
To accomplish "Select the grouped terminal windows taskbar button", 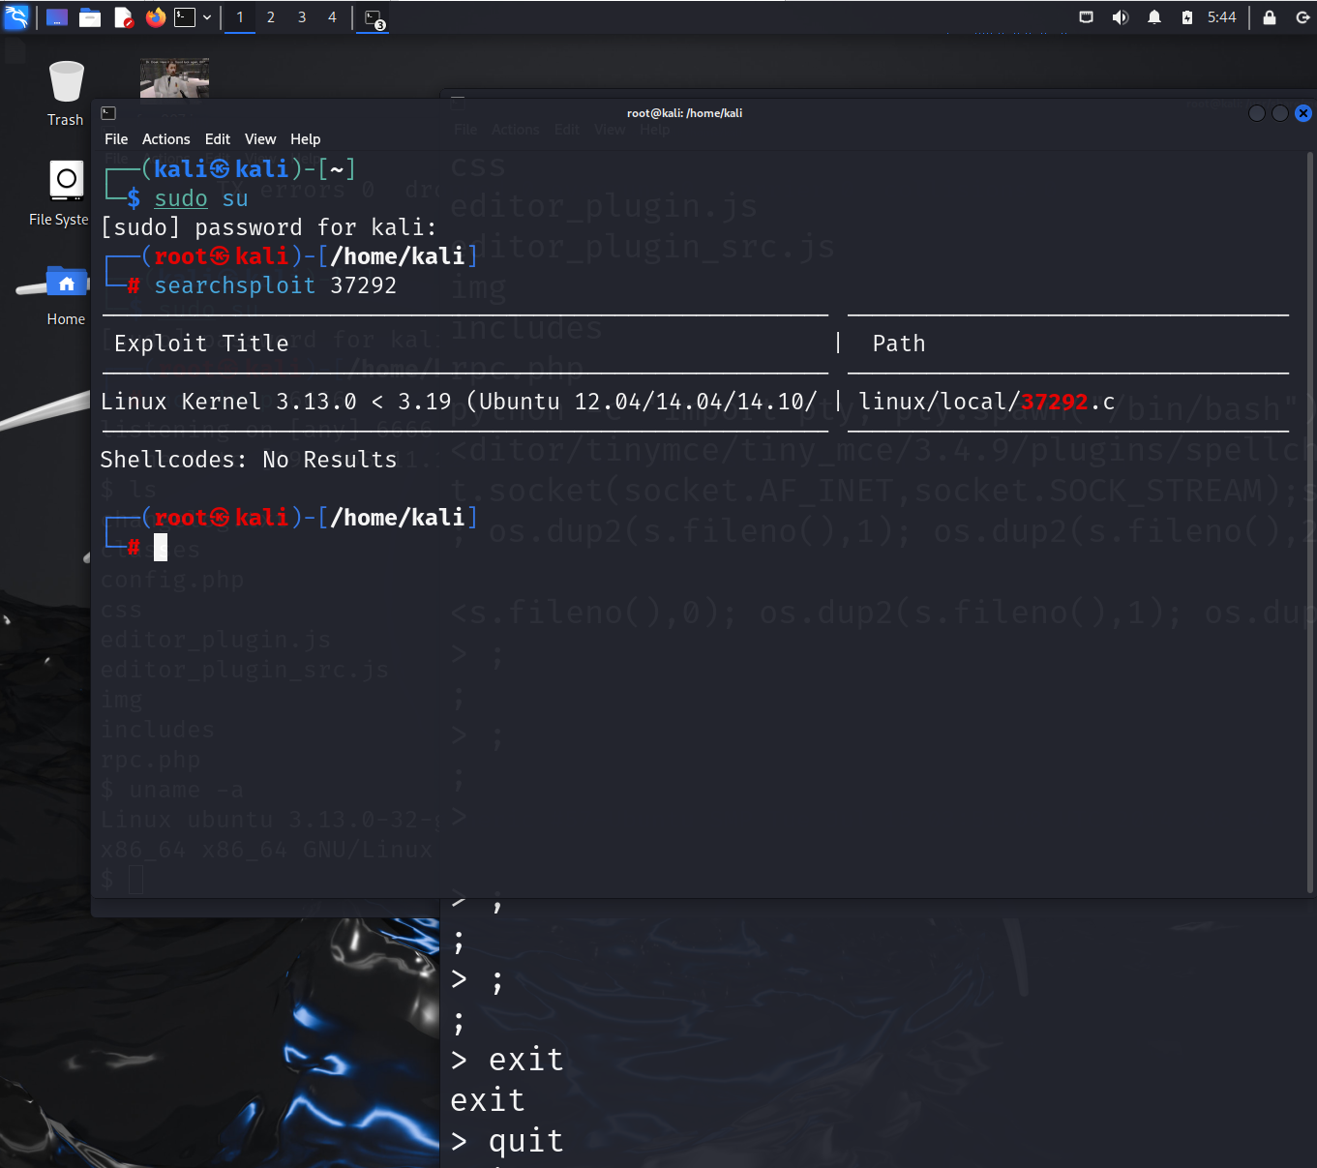I will [x=373, y=17].
